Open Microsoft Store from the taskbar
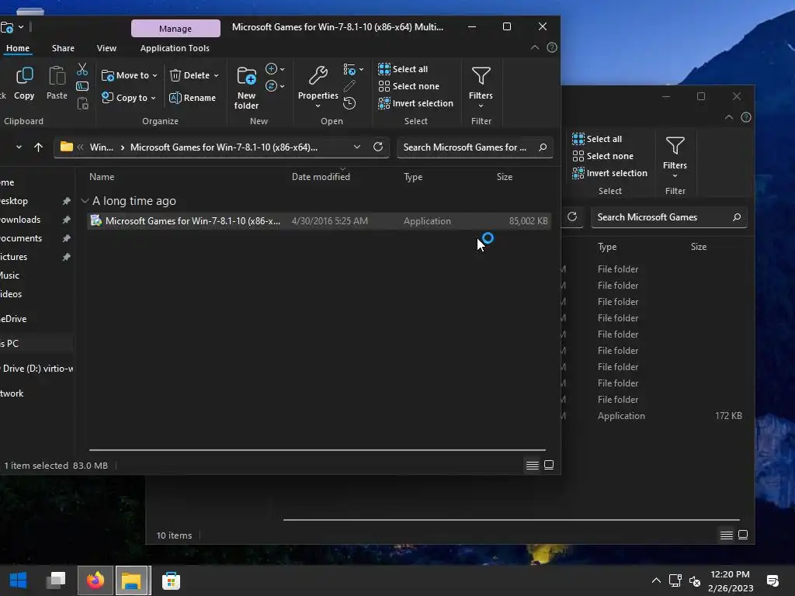 tap(171, 580)
